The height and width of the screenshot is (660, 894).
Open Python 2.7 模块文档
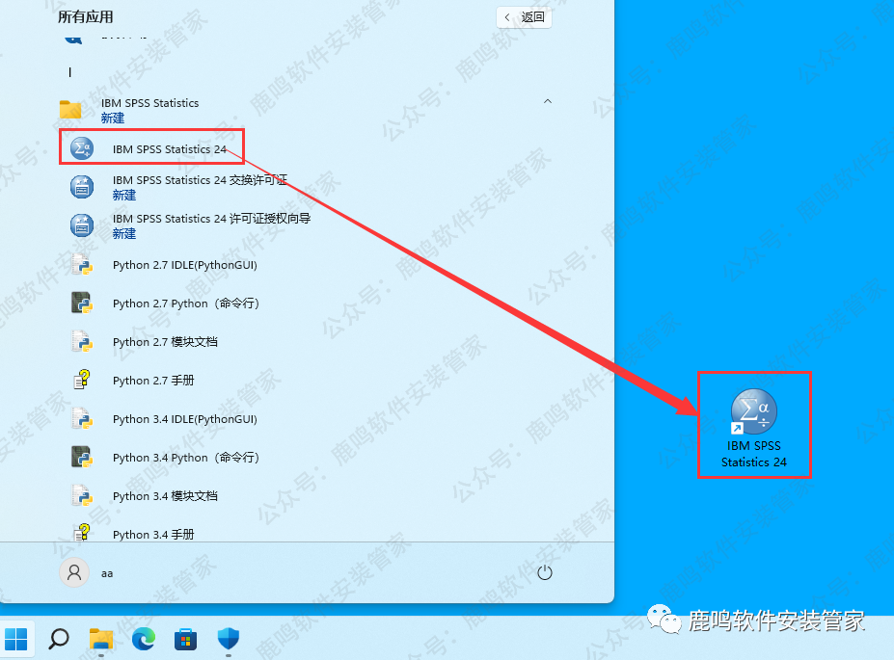point(164,342)
